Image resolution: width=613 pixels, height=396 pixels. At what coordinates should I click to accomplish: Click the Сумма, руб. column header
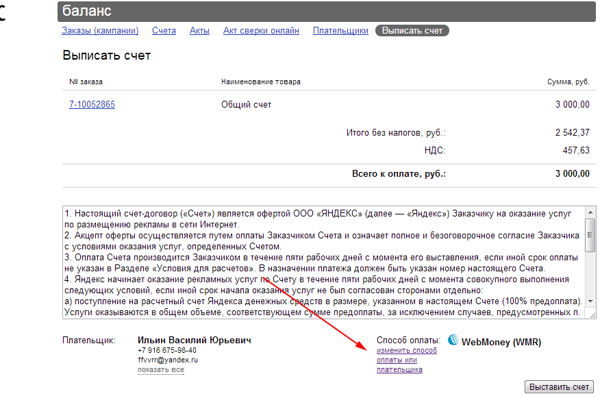tap(568, 82)
